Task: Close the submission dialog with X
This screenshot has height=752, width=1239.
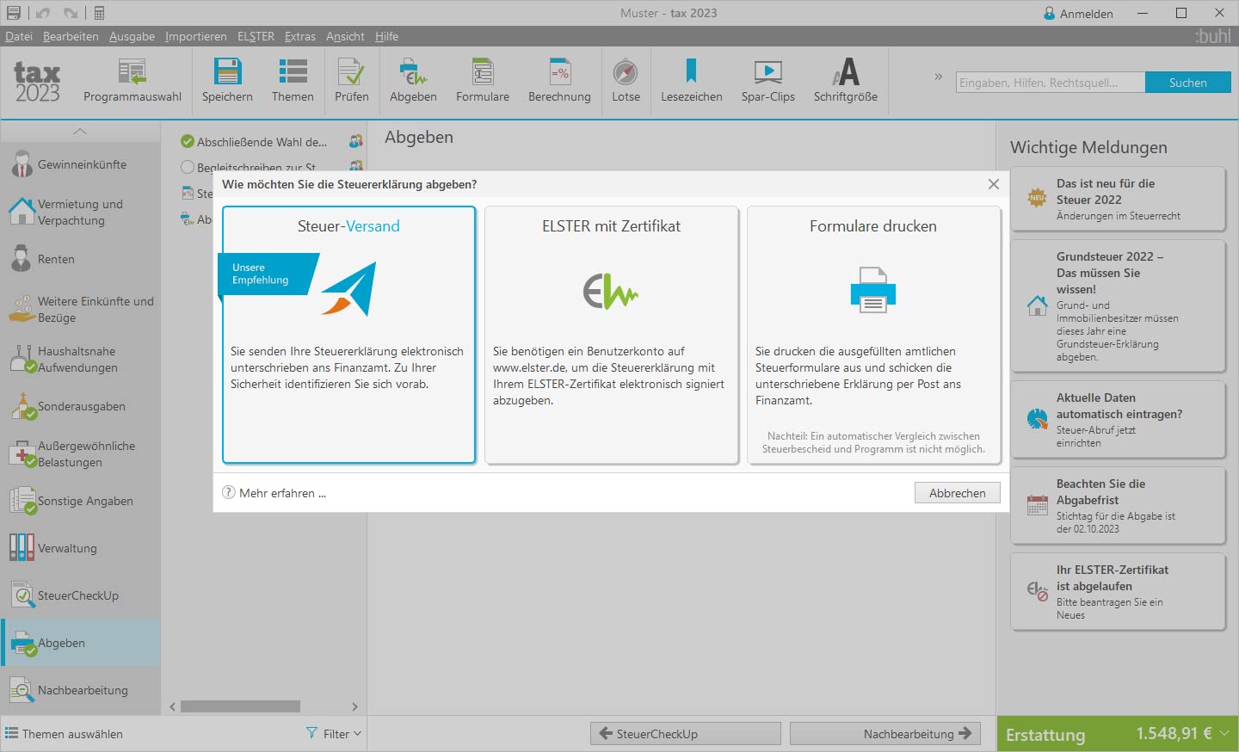Action: [994, 184]
